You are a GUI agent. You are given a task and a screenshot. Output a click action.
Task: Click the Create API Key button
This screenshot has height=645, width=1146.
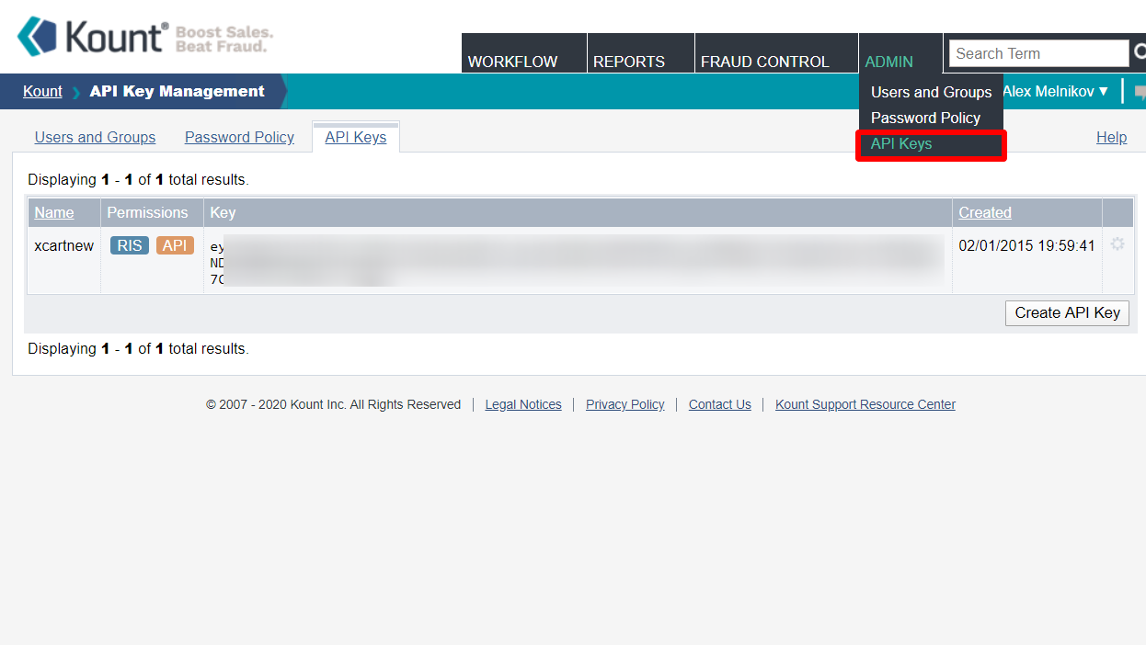[x=1067, y=312]
